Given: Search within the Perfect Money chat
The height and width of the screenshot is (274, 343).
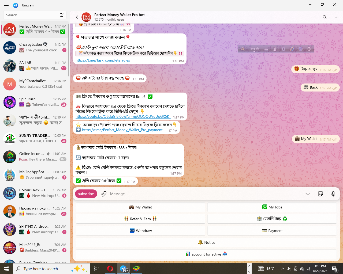Looking at the screenshot, I should [x=325, y=17].
